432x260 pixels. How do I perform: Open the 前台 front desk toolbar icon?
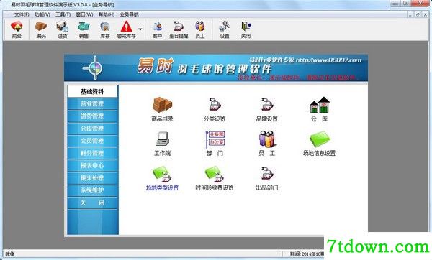pos(17,29)
